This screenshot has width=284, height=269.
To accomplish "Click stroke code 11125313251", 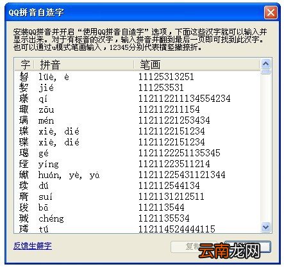I will coord(166,77).
